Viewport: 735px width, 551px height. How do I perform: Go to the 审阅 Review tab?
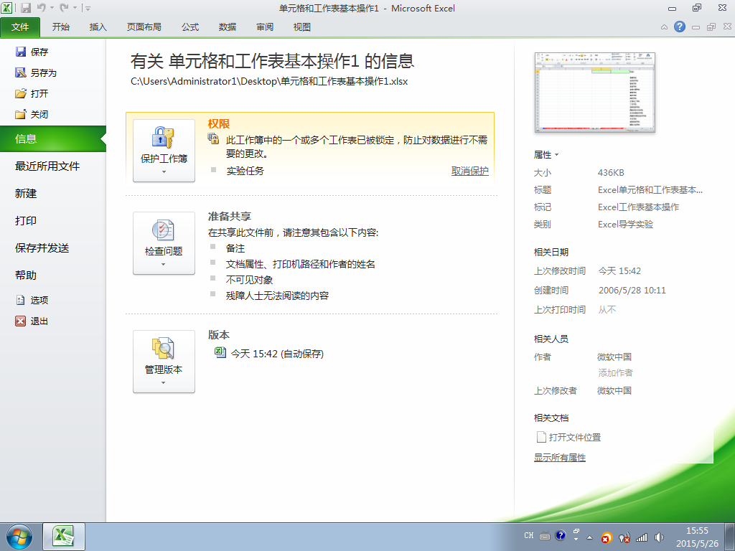tap(265, 27)
